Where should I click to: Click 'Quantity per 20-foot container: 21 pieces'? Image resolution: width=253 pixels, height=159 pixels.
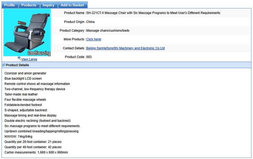click(33, 142)
